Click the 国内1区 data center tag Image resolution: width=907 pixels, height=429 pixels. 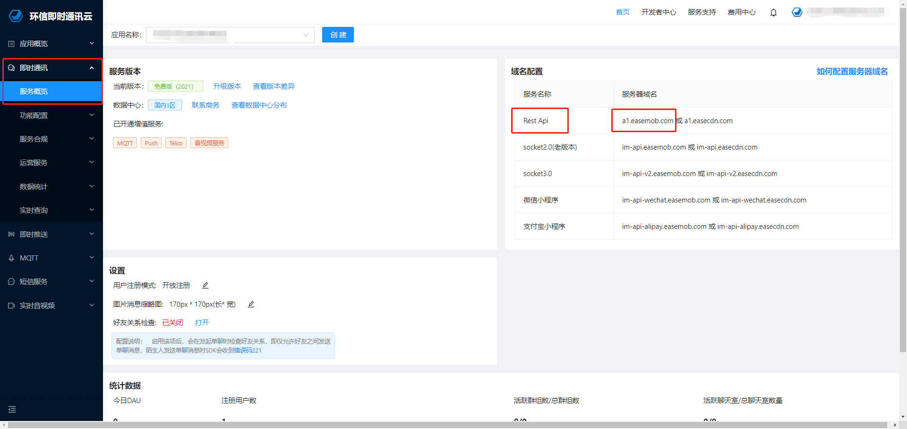tap(164, 105)
